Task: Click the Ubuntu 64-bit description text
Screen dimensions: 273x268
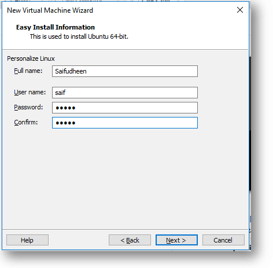Action: pos(79,36)
